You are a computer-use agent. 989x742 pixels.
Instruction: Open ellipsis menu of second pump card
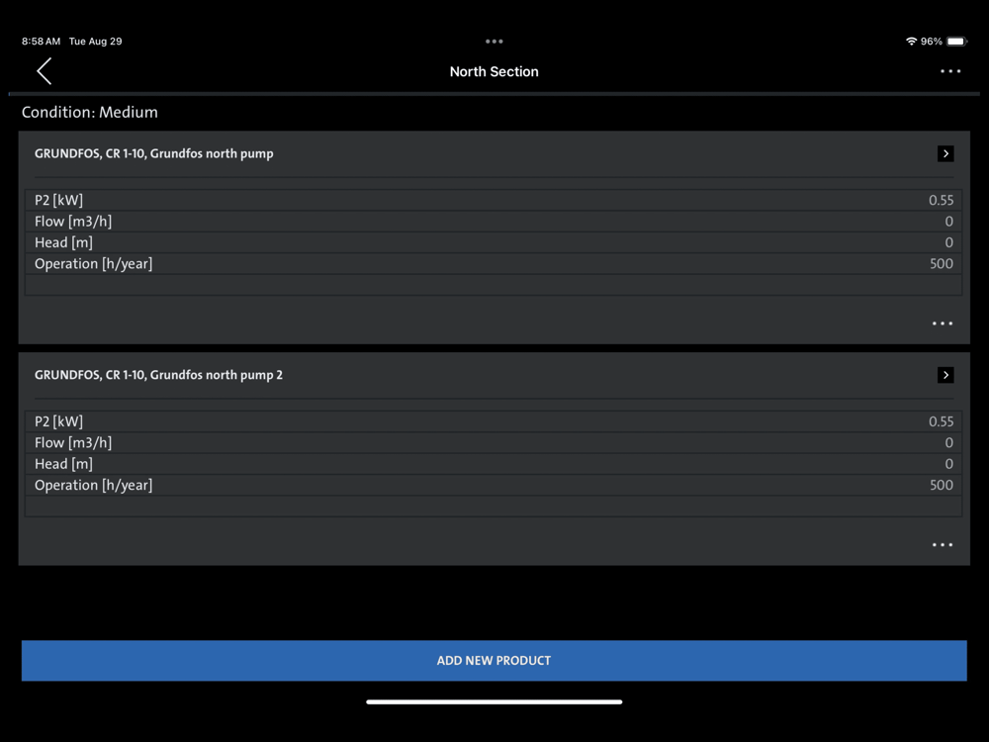(943, 544)
